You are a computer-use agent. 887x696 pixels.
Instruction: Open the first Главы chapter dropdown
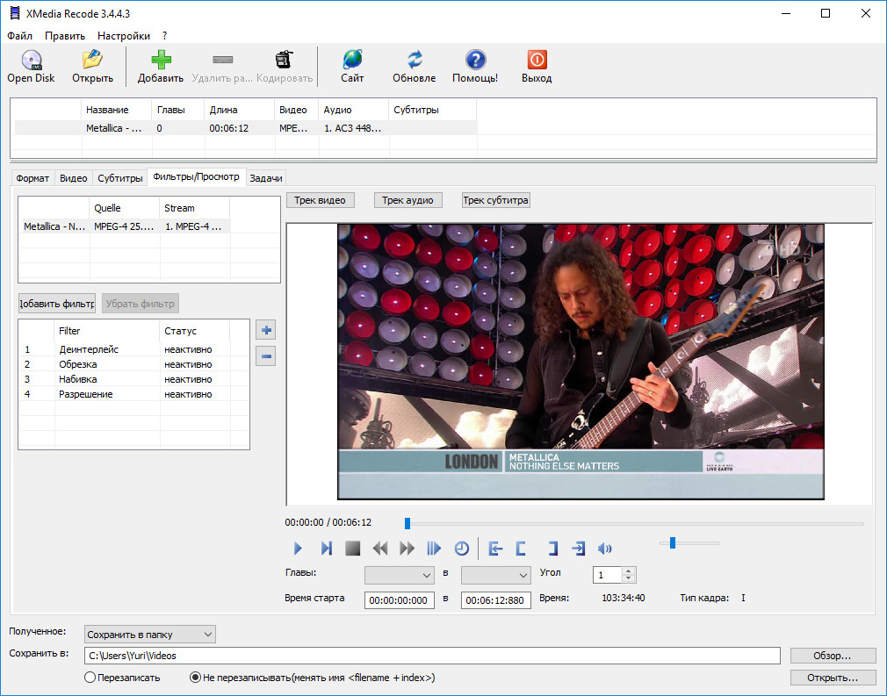click(x=400, y=576)
